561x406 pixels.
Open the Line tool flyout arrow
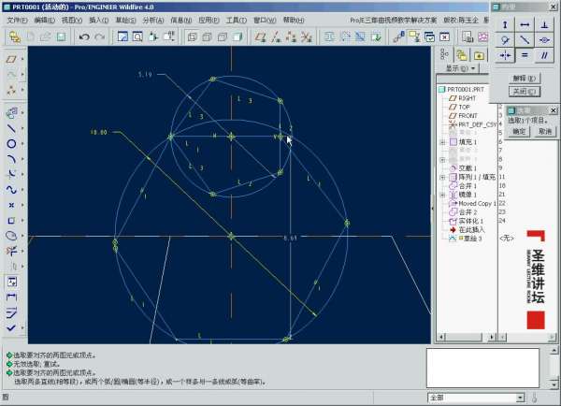pyautogui.click(x=22, y=128)
